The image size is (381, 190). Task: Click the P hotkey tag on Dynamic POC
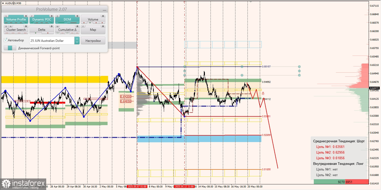click(x=32, y=16)
